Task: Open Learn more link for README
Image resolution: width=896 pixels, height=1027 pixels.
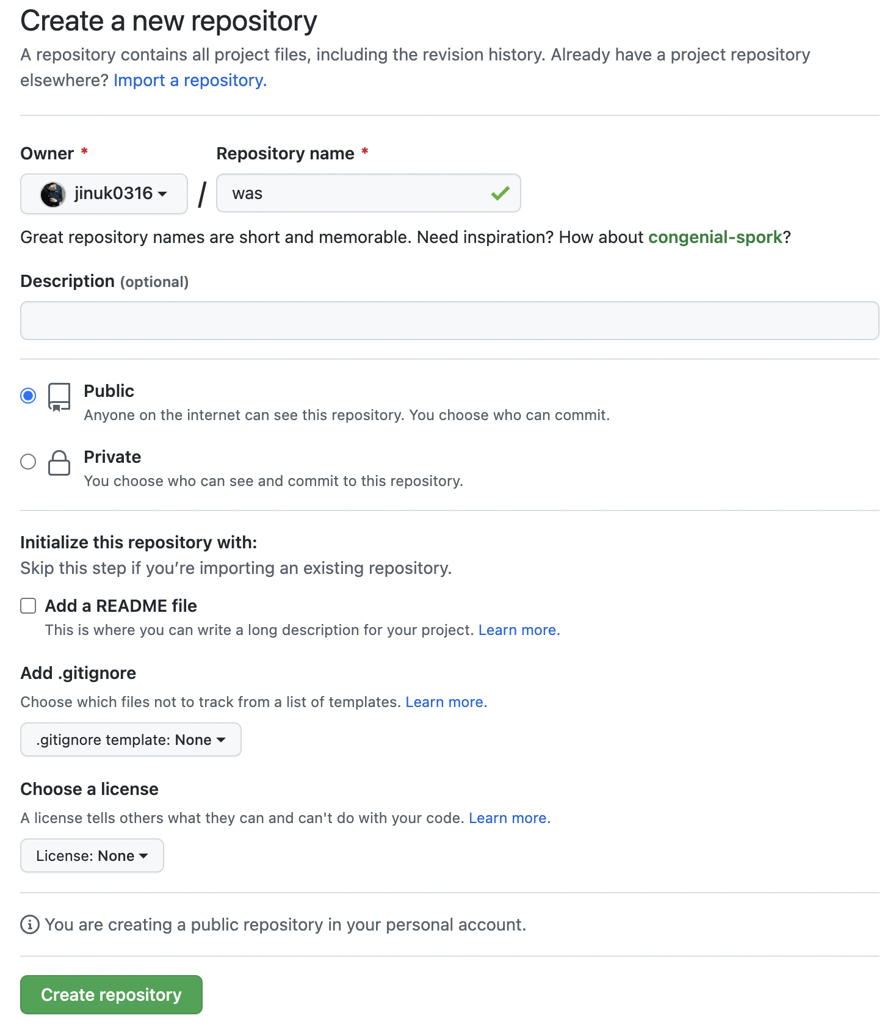Action: (519, 630)
